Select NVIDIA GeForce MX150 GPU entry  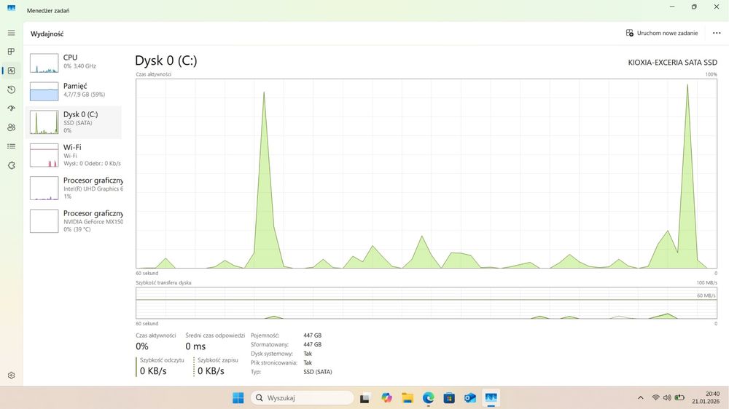tap(74, 221)
